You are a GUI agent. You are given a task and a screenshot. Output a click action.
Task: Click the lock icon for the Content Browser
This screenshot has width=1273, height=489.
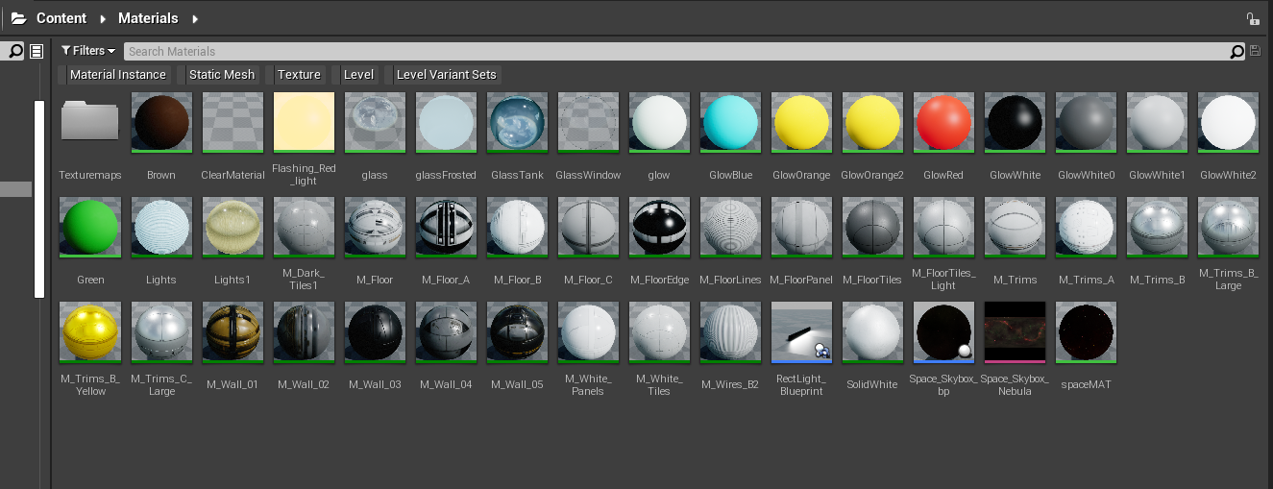1252,18
